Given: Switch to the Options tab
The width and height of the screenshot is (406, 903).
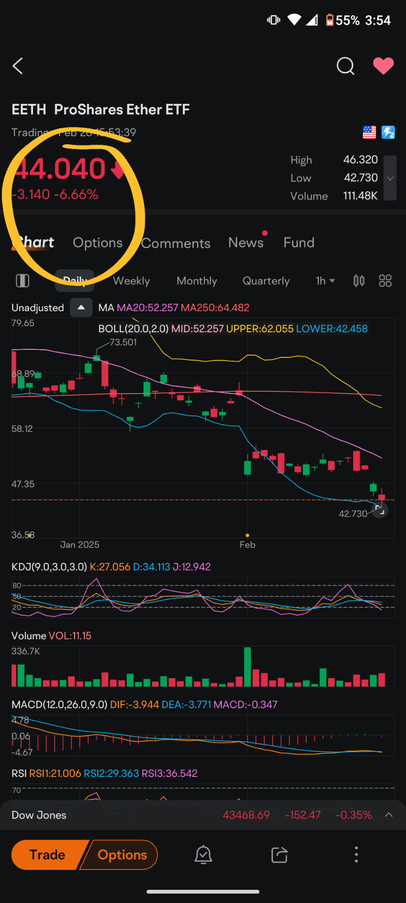Looking at the screenshot, I should [x=98, y=242].
